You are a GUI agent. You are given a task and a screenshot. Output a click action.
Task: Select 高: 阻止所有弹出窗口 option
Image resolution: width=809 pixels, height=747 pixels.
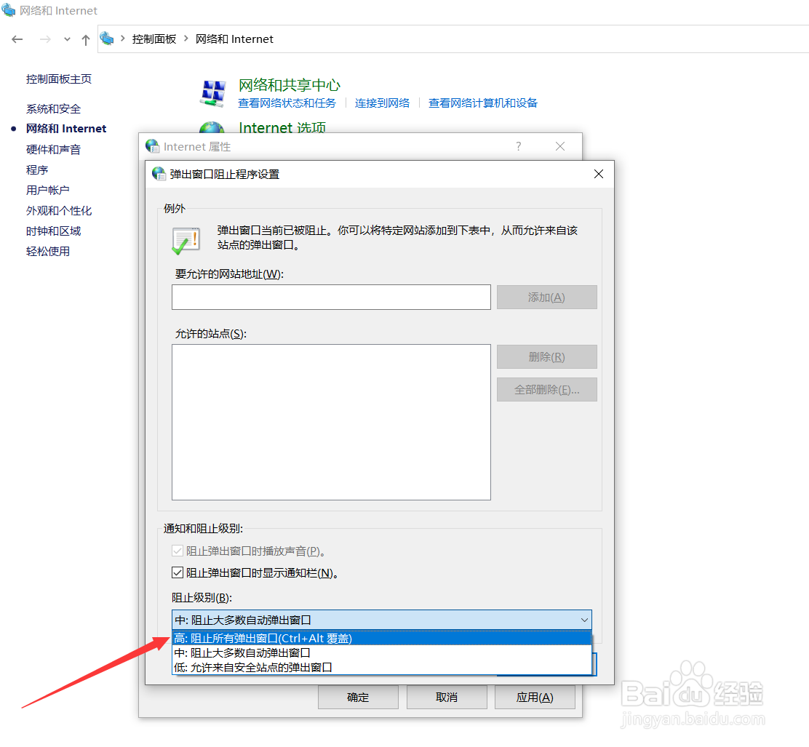[382, 638]
